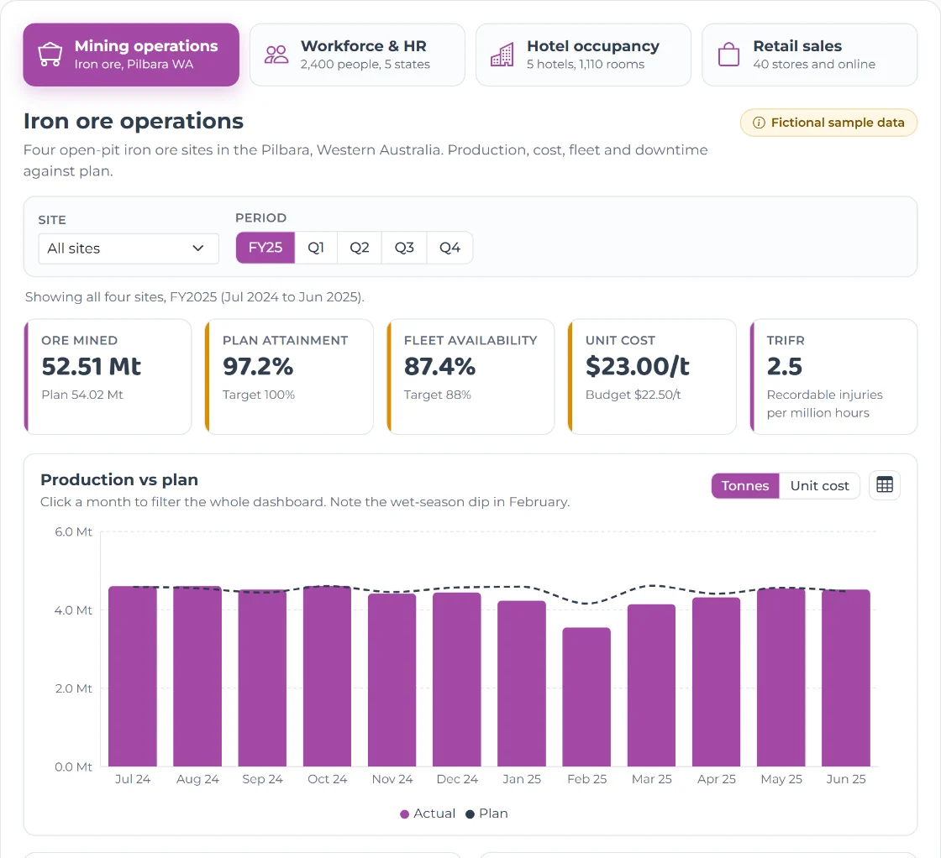Click the TRIFR 2.5 card
Viewport: 941px width, 858px height.
833,377
